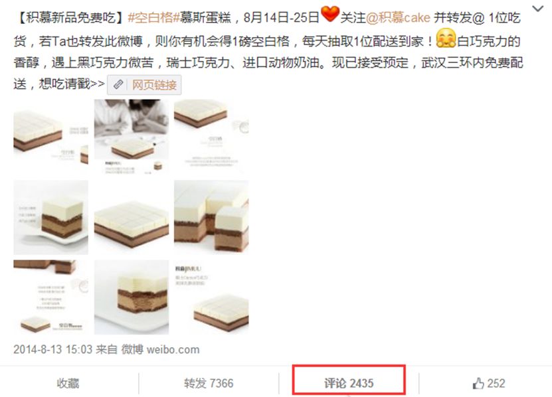Open the post options chevron menu

tap(537, 9)
